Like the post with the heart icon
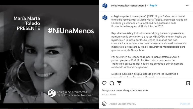Image resolution: width=193 pixels, height=109 pixels. 104,83
